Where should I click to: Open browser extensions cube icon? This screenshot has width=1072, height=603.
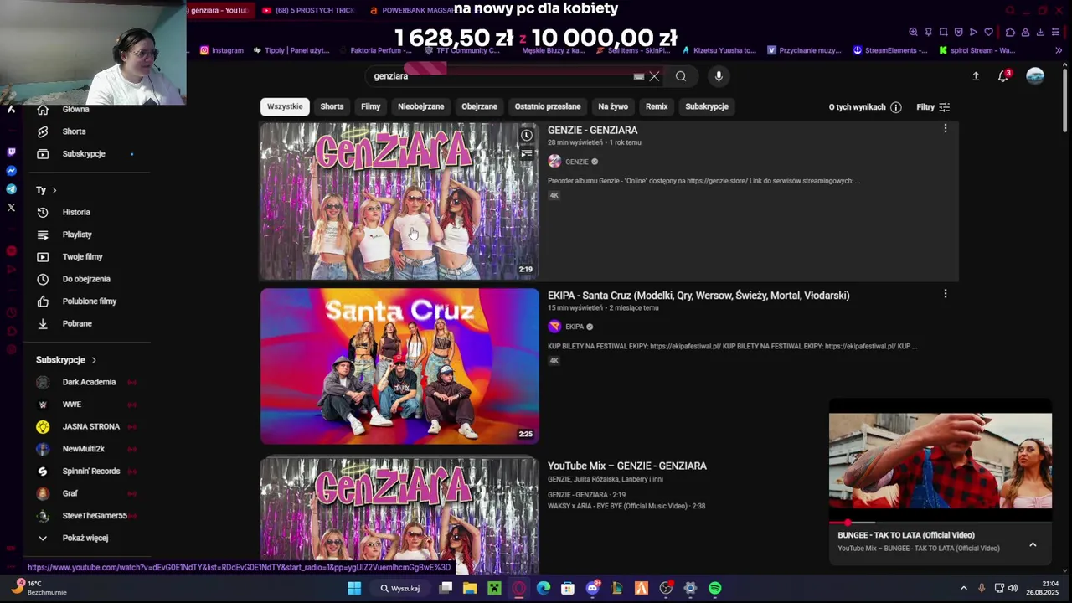point(1010,32)
